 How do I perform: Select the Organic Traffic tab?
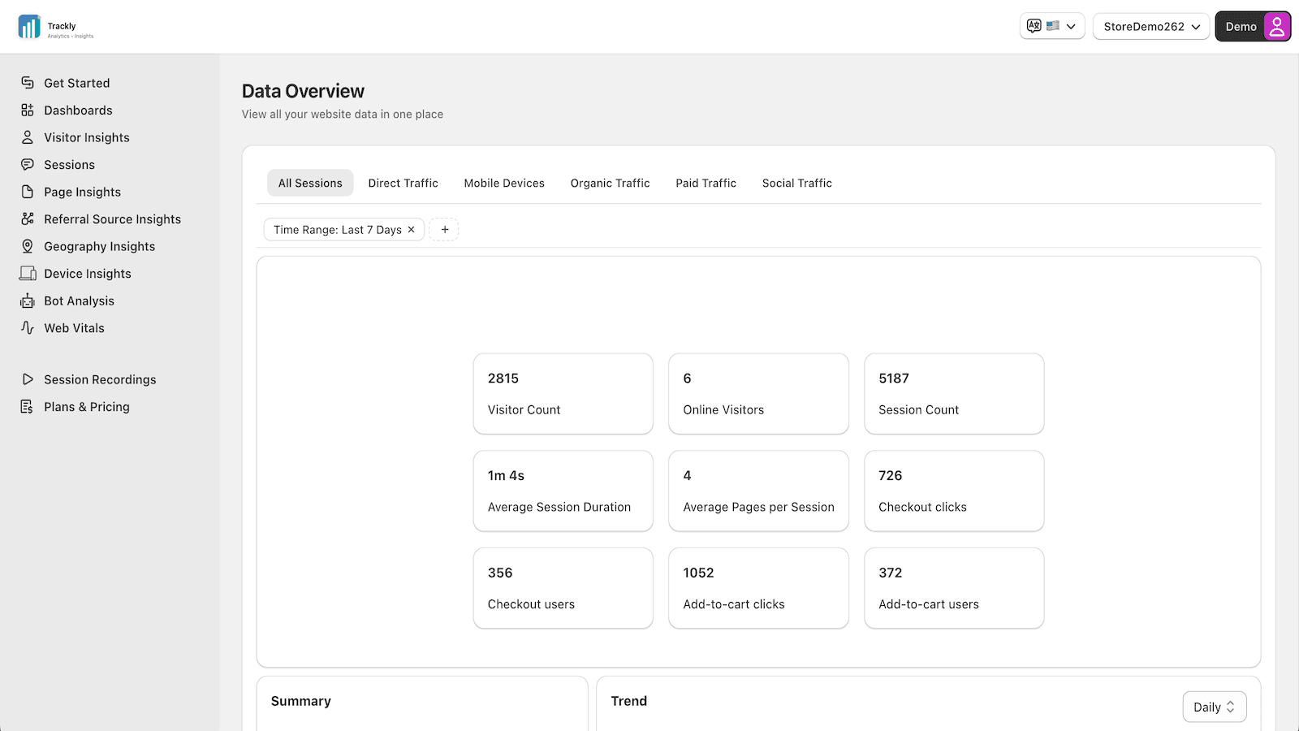tap(610, 184)
